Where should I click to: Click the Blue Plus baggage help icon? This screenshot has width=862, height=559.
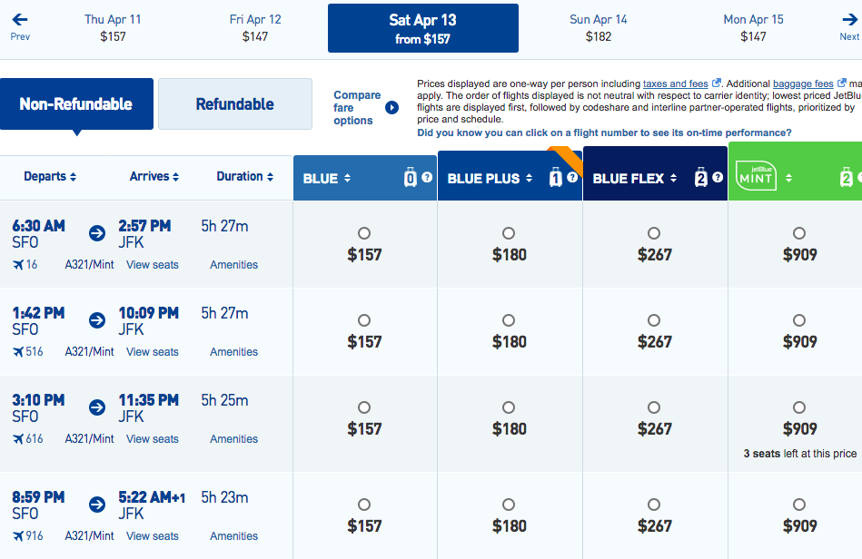pos(572,178)
